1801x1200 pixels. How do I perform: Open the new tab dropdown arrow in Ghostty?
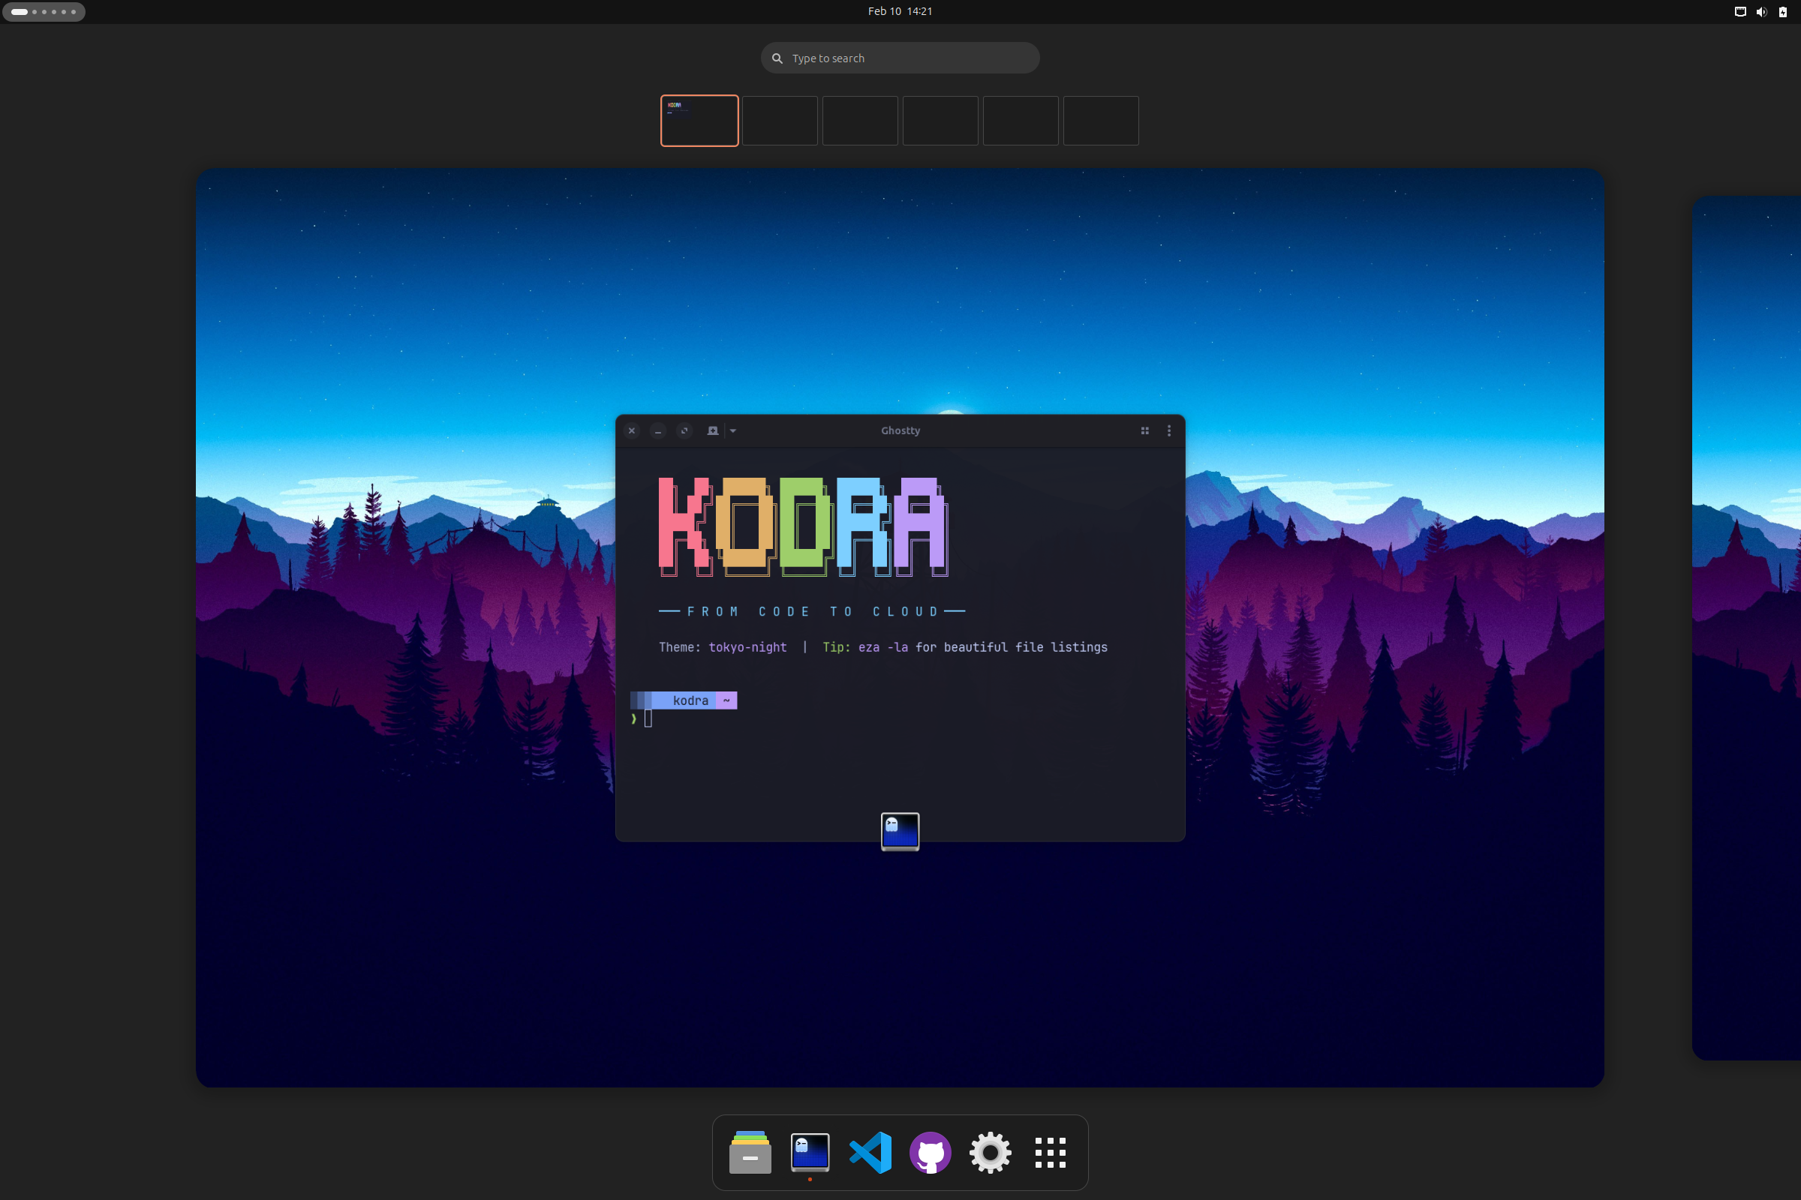coord(733,430)
